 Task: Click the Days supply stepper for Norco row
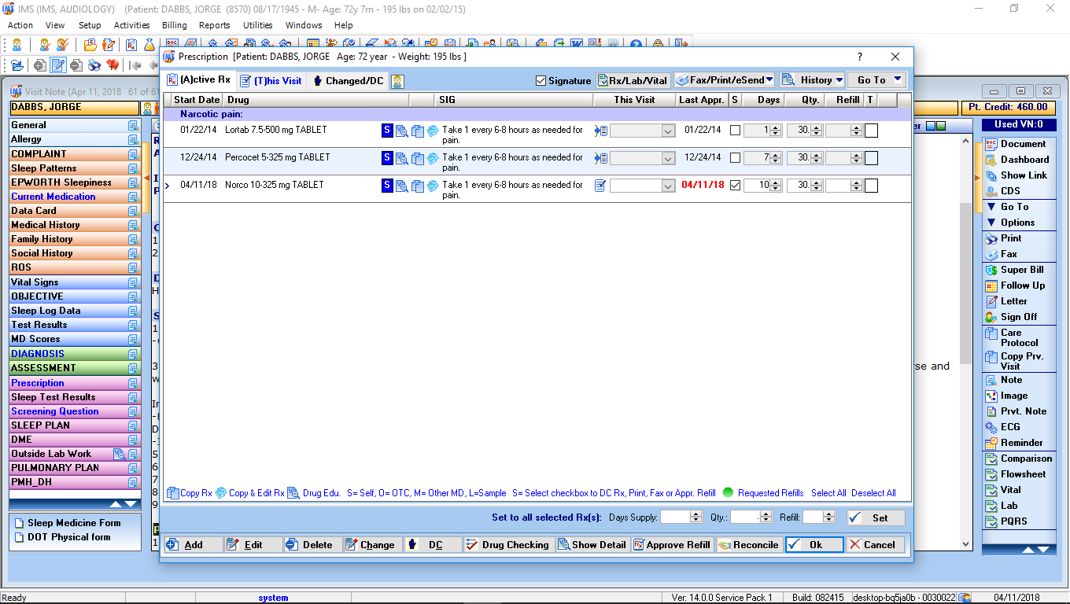point(775,186)
